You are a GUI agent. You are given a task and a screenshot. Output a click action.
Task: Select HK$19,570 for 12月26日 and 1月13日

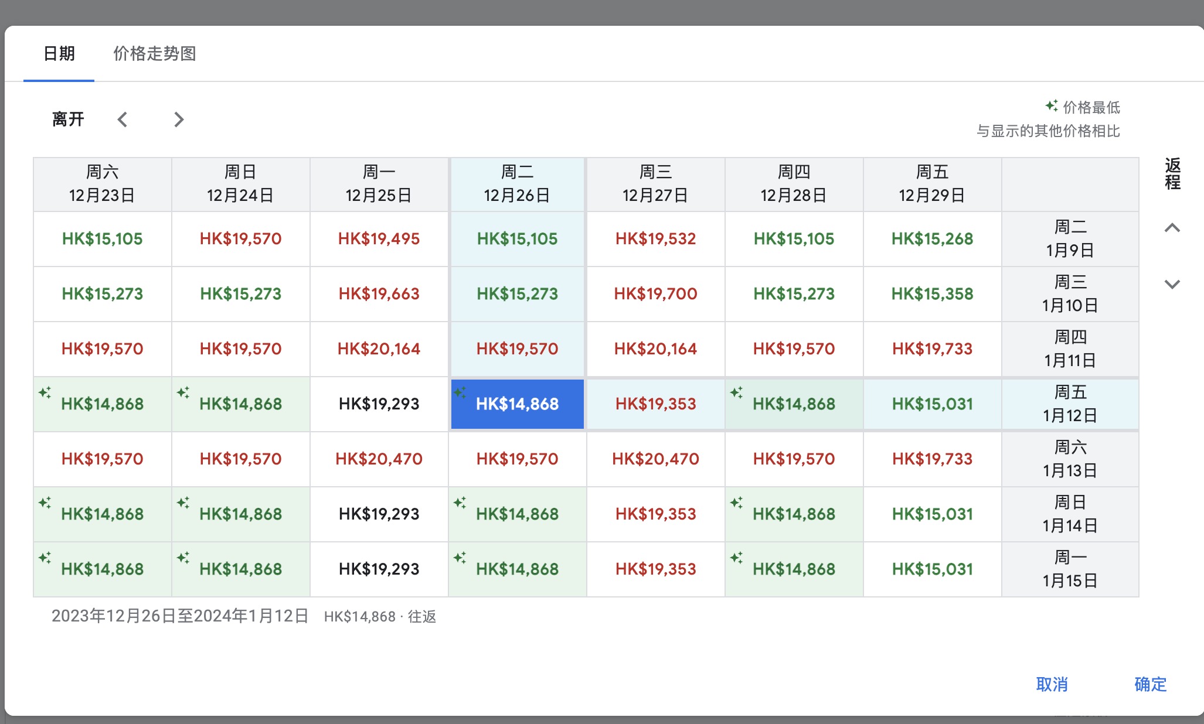tap(518, 459)
